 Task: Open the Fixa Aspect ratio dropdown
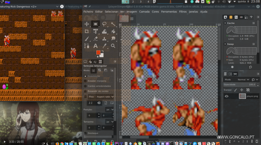tap(101, 96)
